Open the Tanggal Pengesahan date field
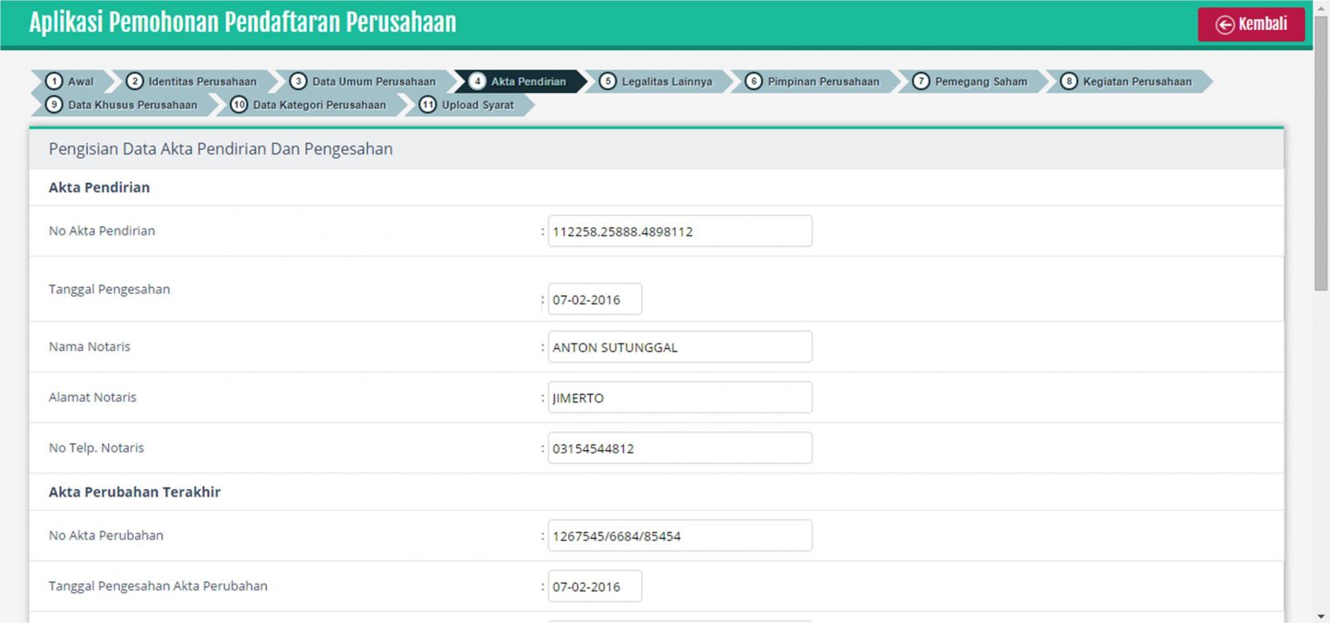Image resolution: width=1330 pixels, height=623 pixels. coord(594,299)
